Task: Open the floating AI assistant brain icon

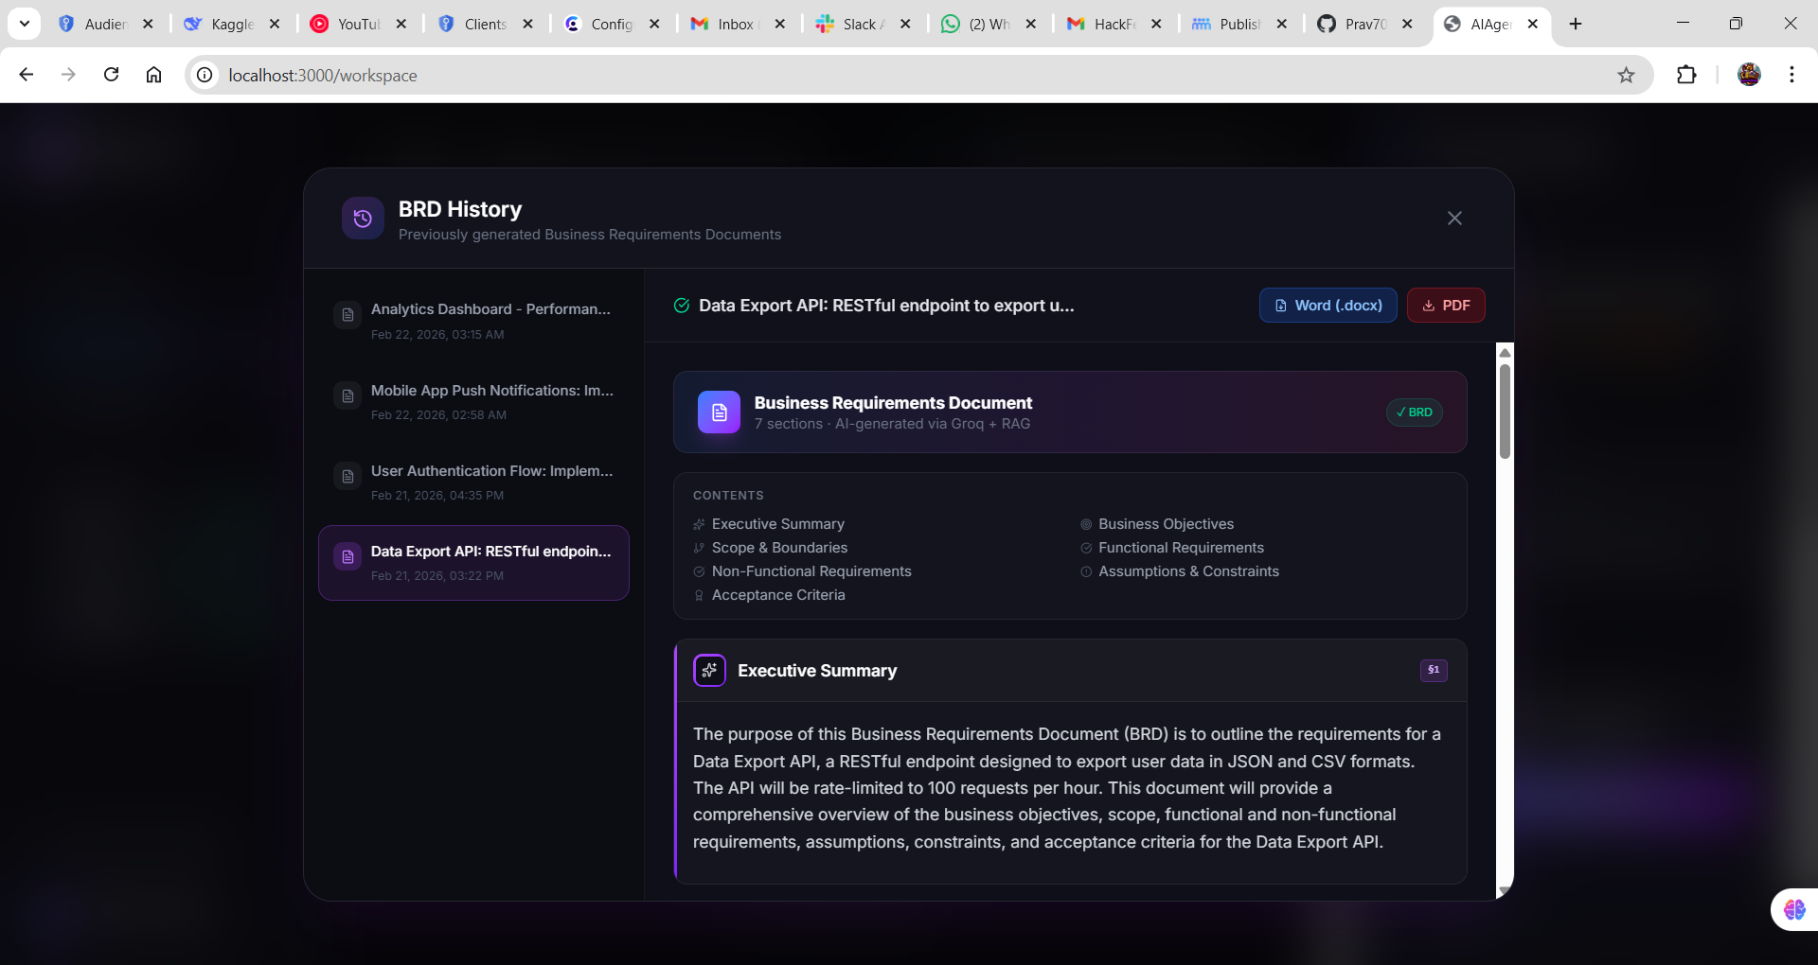Action: 1792,909
